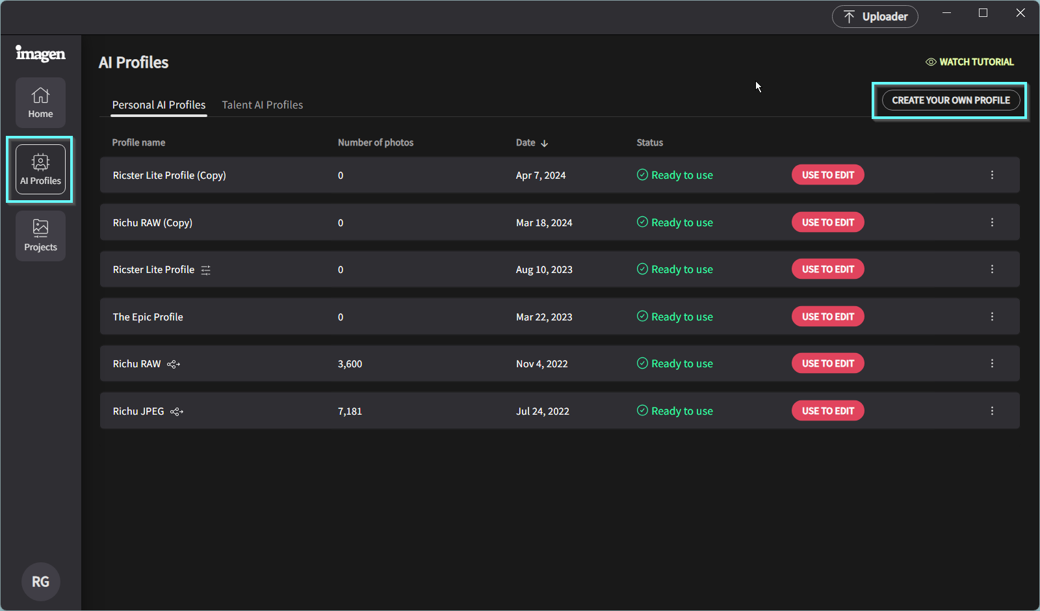This screenshot has width=1040, height=611.
Task: Open more options for Richu RAW row
Action: click(x=992, y=363)
